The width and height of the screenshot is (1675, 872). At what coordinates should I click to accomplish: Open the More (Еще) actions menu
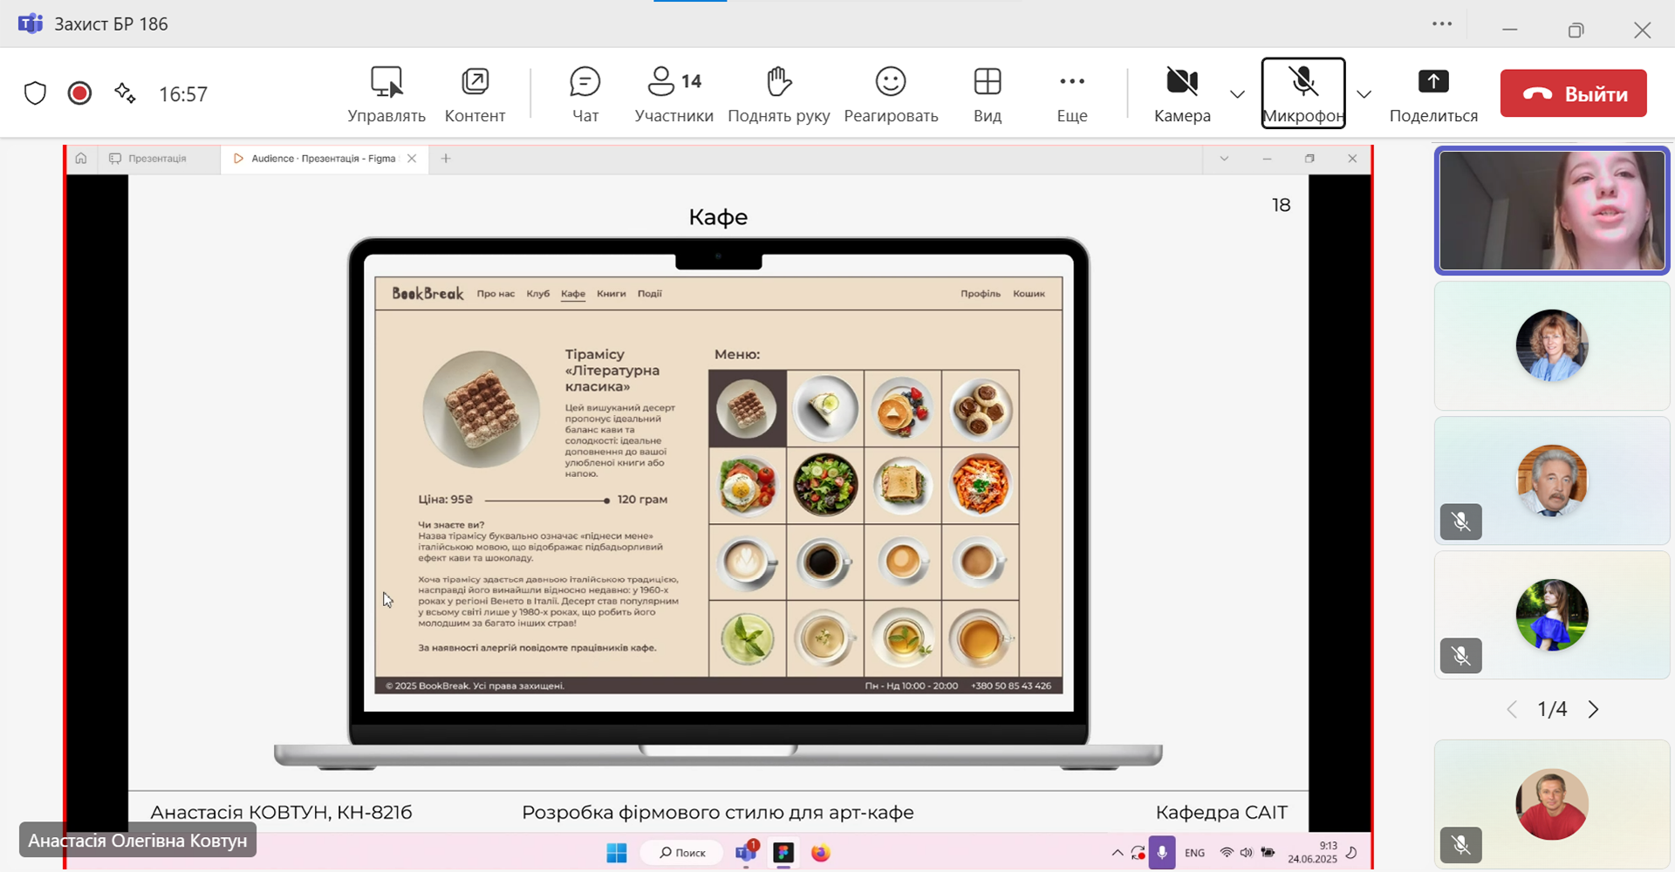pos(1071,94)
